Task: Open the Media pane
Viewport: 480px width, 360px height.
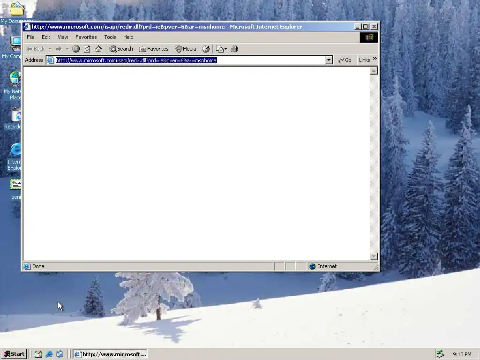Action: (x=186, y=49)
